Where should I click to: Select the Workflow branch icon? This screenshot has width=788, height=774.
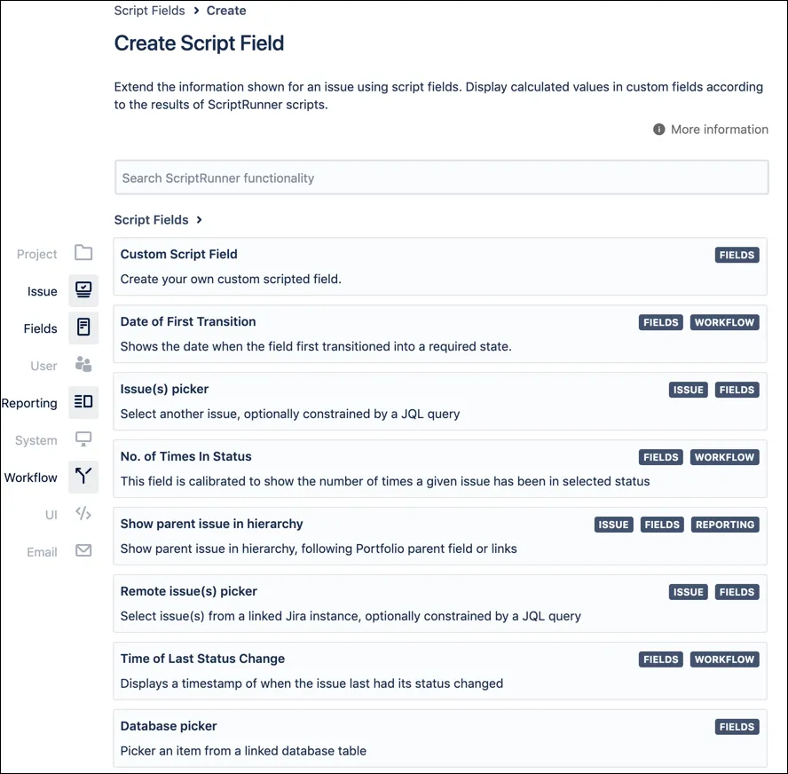83,476
